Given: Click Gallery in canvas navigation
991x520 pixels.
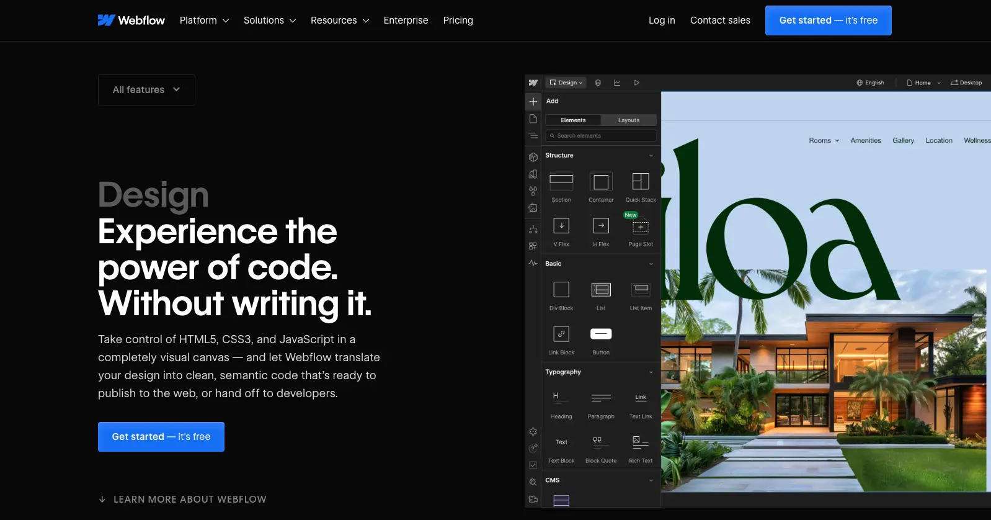Looking at the screenshot, I should [x=903, y=141].
